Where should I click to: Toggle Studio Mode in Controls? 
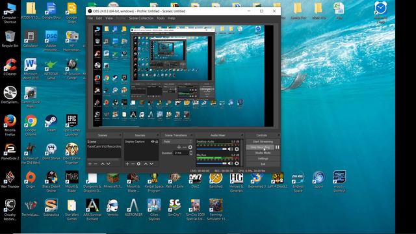point(263,153)
